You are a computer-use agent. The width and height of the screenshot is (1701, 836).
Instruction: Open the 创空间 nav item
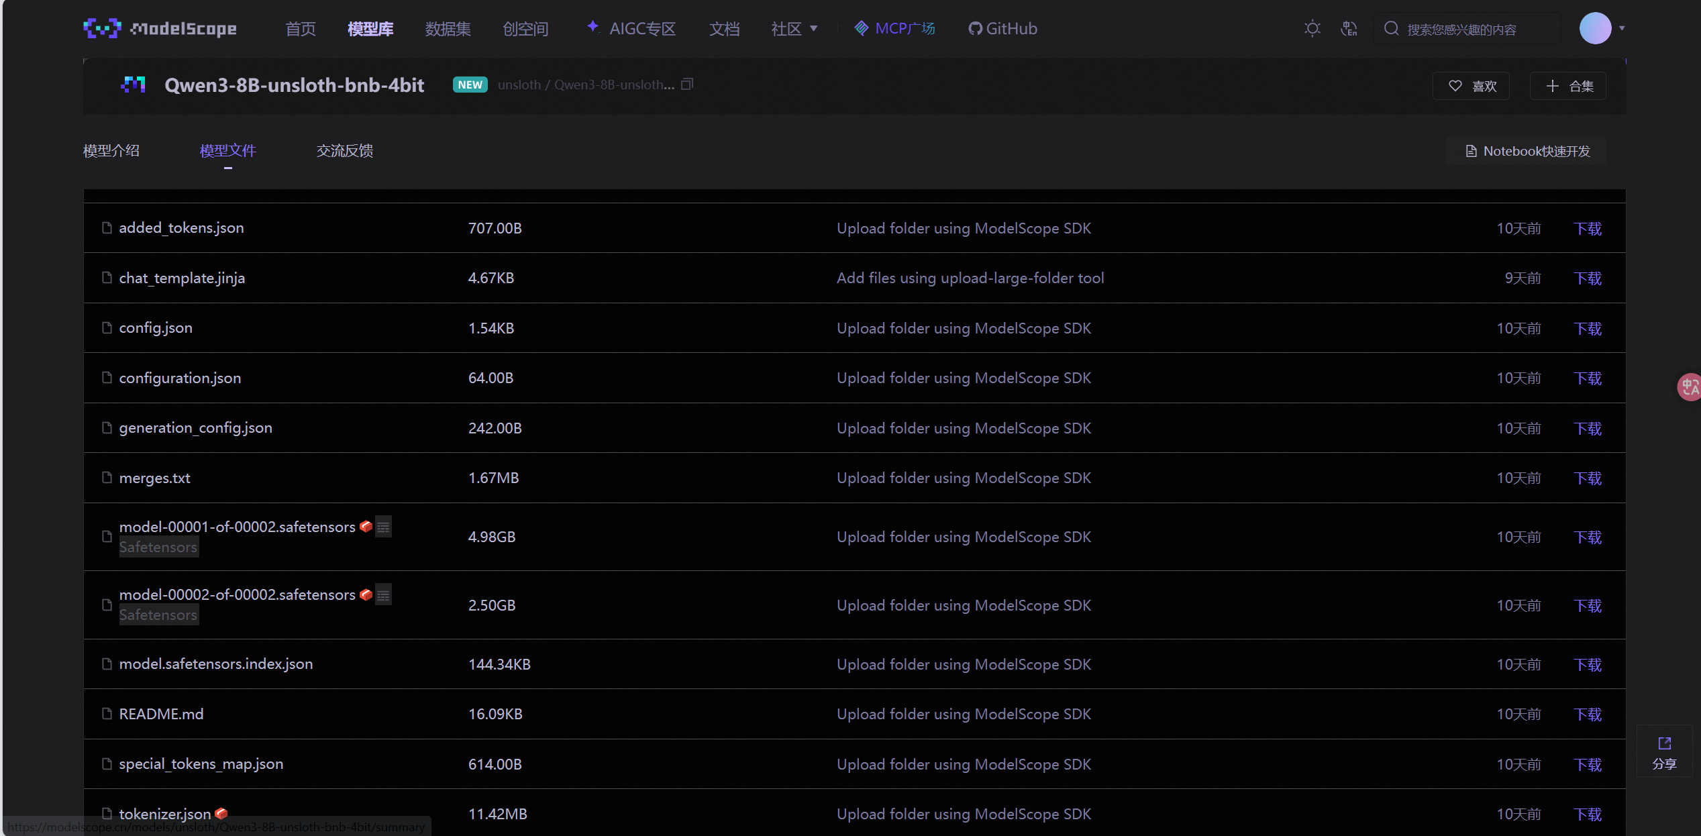coord(525,29)
